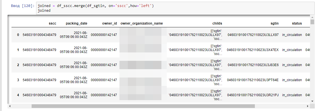Click sgtin value ending U3X47EX
The image size is (315, 111).
click(x=253, y=50)
